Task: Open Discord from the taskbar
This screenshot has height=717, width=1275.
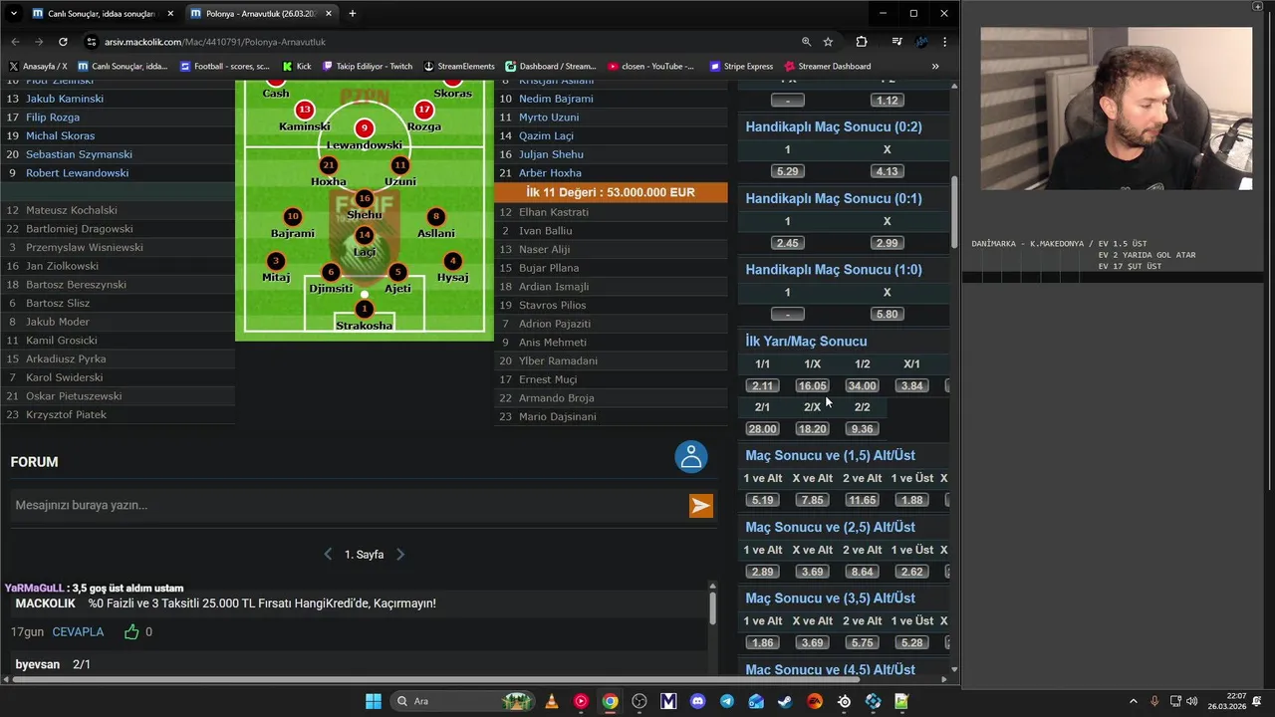Action: click(x=697, y=701)
